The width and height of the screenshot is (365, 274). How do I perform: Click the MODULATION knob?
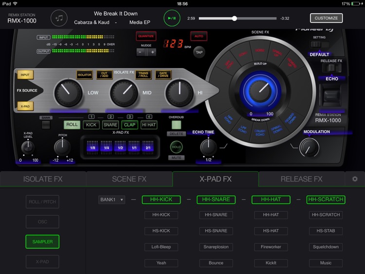tap(309, 147)
